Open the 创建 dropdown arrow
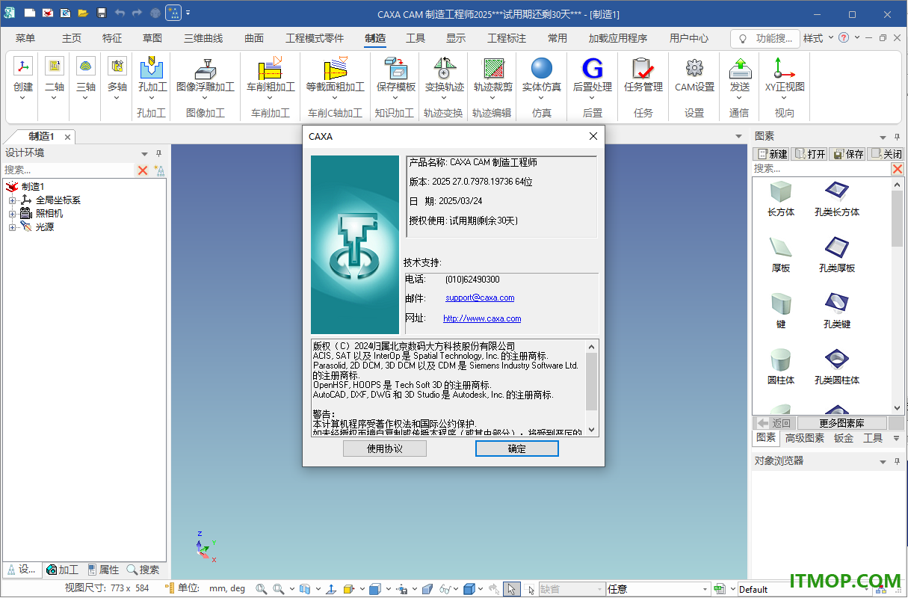 [23, 97]
